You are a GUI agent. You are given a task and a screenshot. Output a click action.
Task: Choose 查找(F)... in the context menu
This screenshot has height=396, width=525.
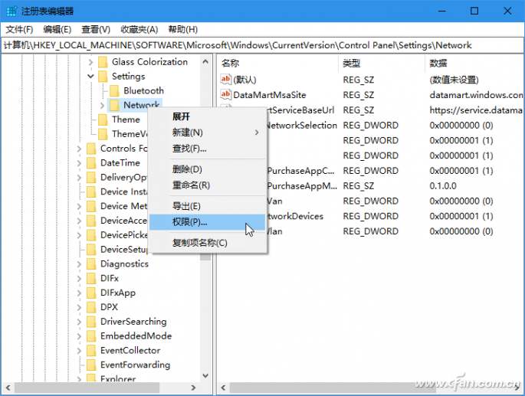tap(208, 148)
